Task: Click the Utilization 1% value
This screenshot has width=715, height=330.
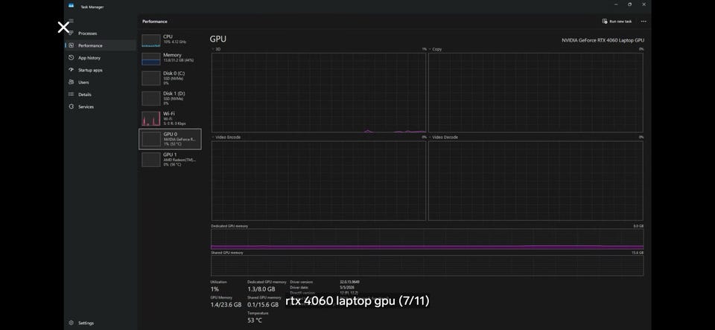Action: pyautogui.click(x=214, y=289)
